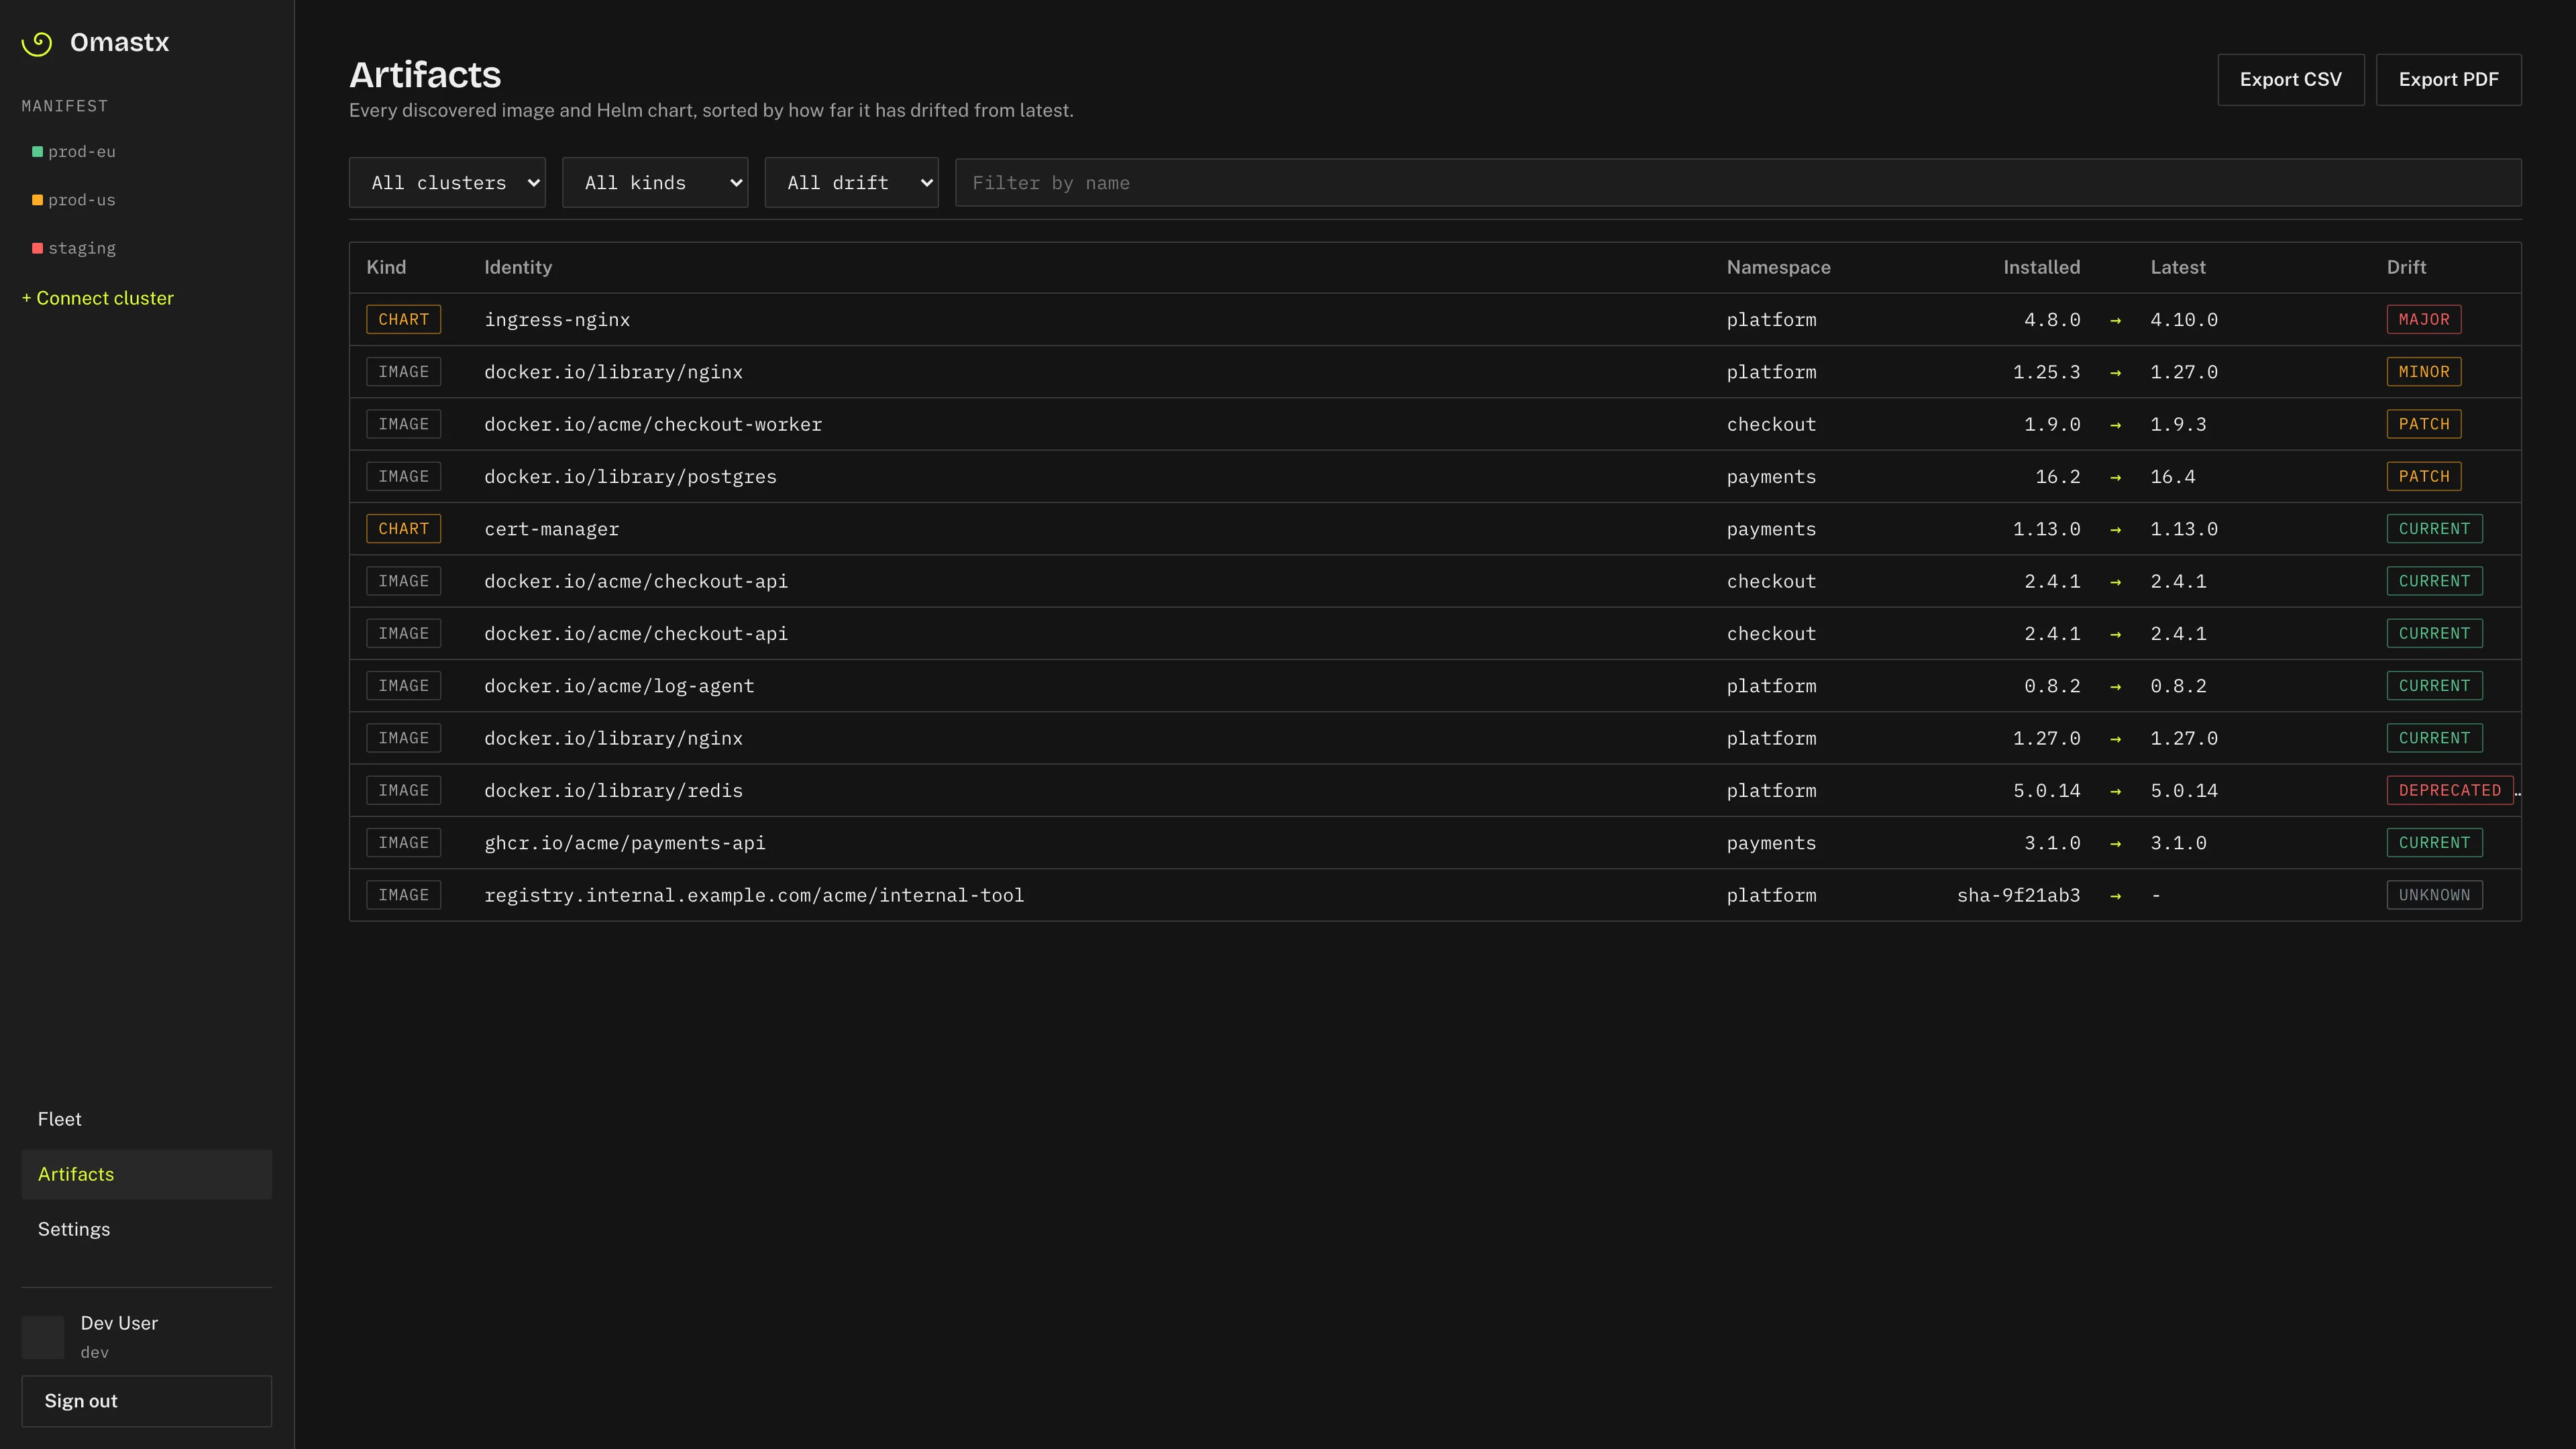
Task: Click the arrow in the postgres row
Action: point(2115,478)
